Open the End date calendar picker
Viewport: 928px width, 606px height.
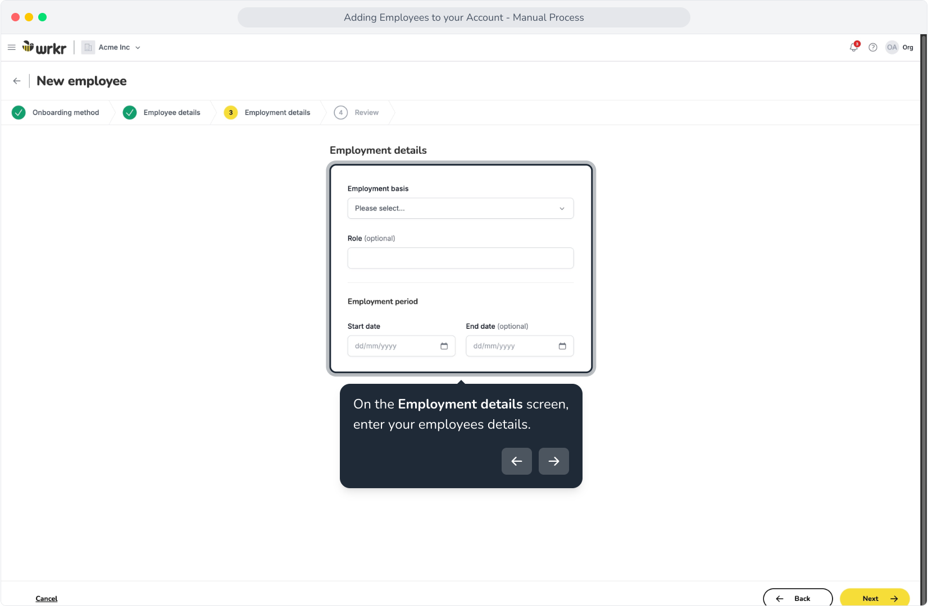(562, 346)
